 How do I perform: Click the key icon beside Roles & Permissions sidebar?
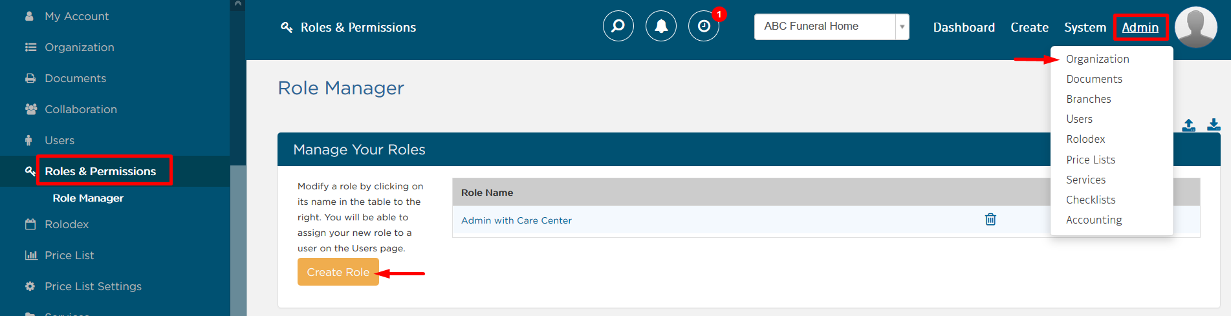(30, 171)
